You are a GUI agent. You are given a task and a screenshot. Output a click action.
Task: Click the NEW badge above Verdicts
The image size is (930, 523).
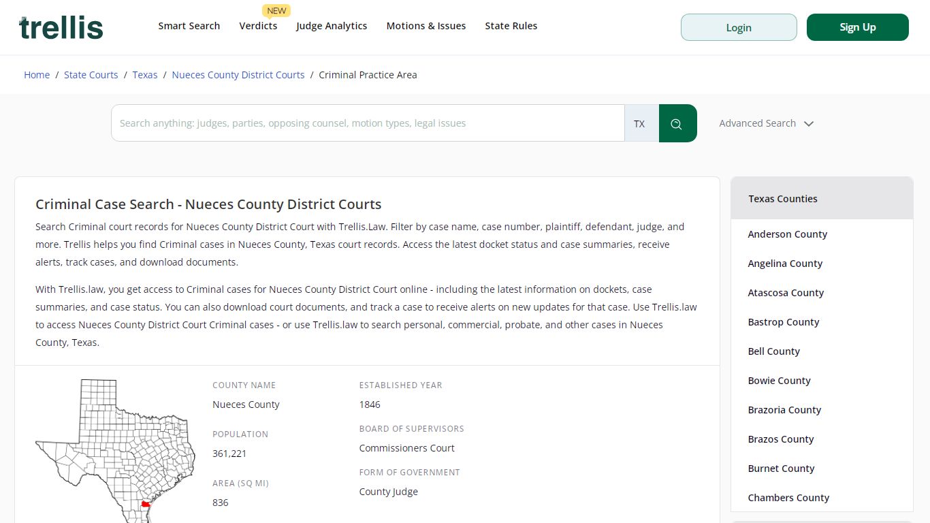click(276, 10)
